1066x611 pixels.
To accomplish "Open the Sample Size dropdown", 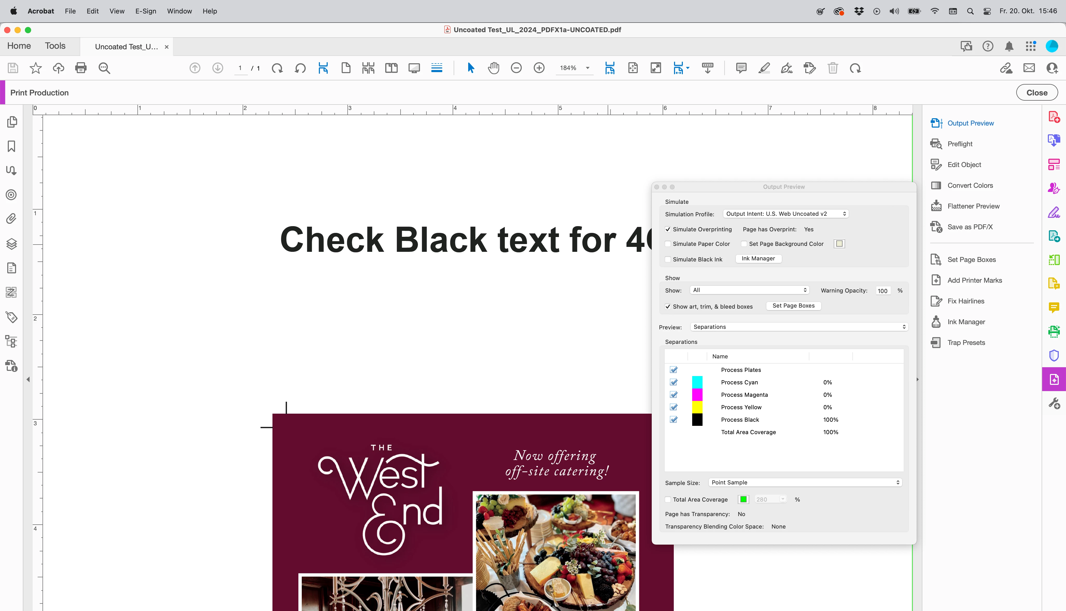I will (x=805, y=483).
